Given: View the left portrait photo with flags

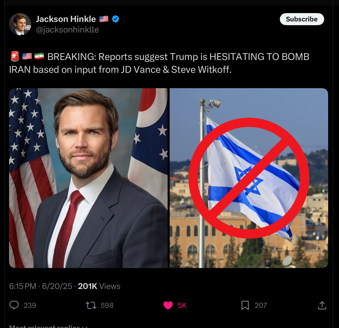Looking at the screenshot, I should (88, 178).
